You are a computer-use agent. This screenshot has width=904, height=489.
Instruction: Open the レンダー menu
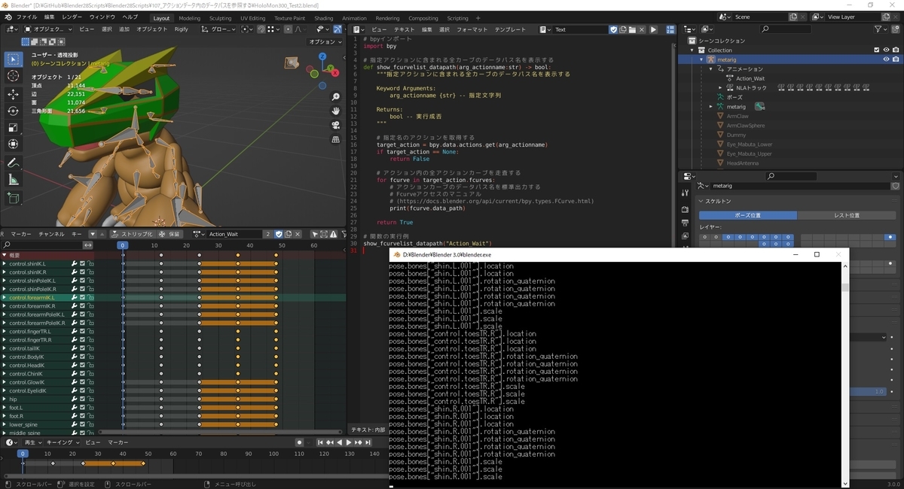(73, 18)
